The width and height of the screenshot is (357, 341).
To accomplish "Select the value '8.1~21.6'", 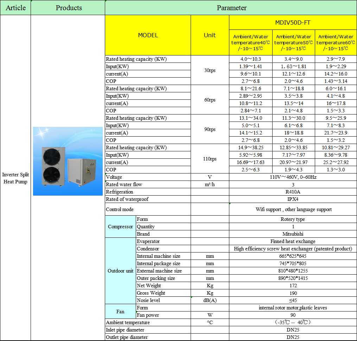I will click(251, 88).
